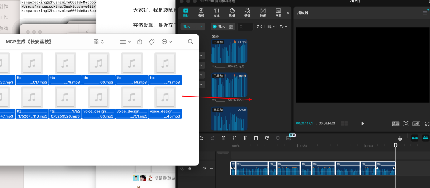Switch media list view layout icon
The height and width of the screenshot is (188, 430).
260,27
